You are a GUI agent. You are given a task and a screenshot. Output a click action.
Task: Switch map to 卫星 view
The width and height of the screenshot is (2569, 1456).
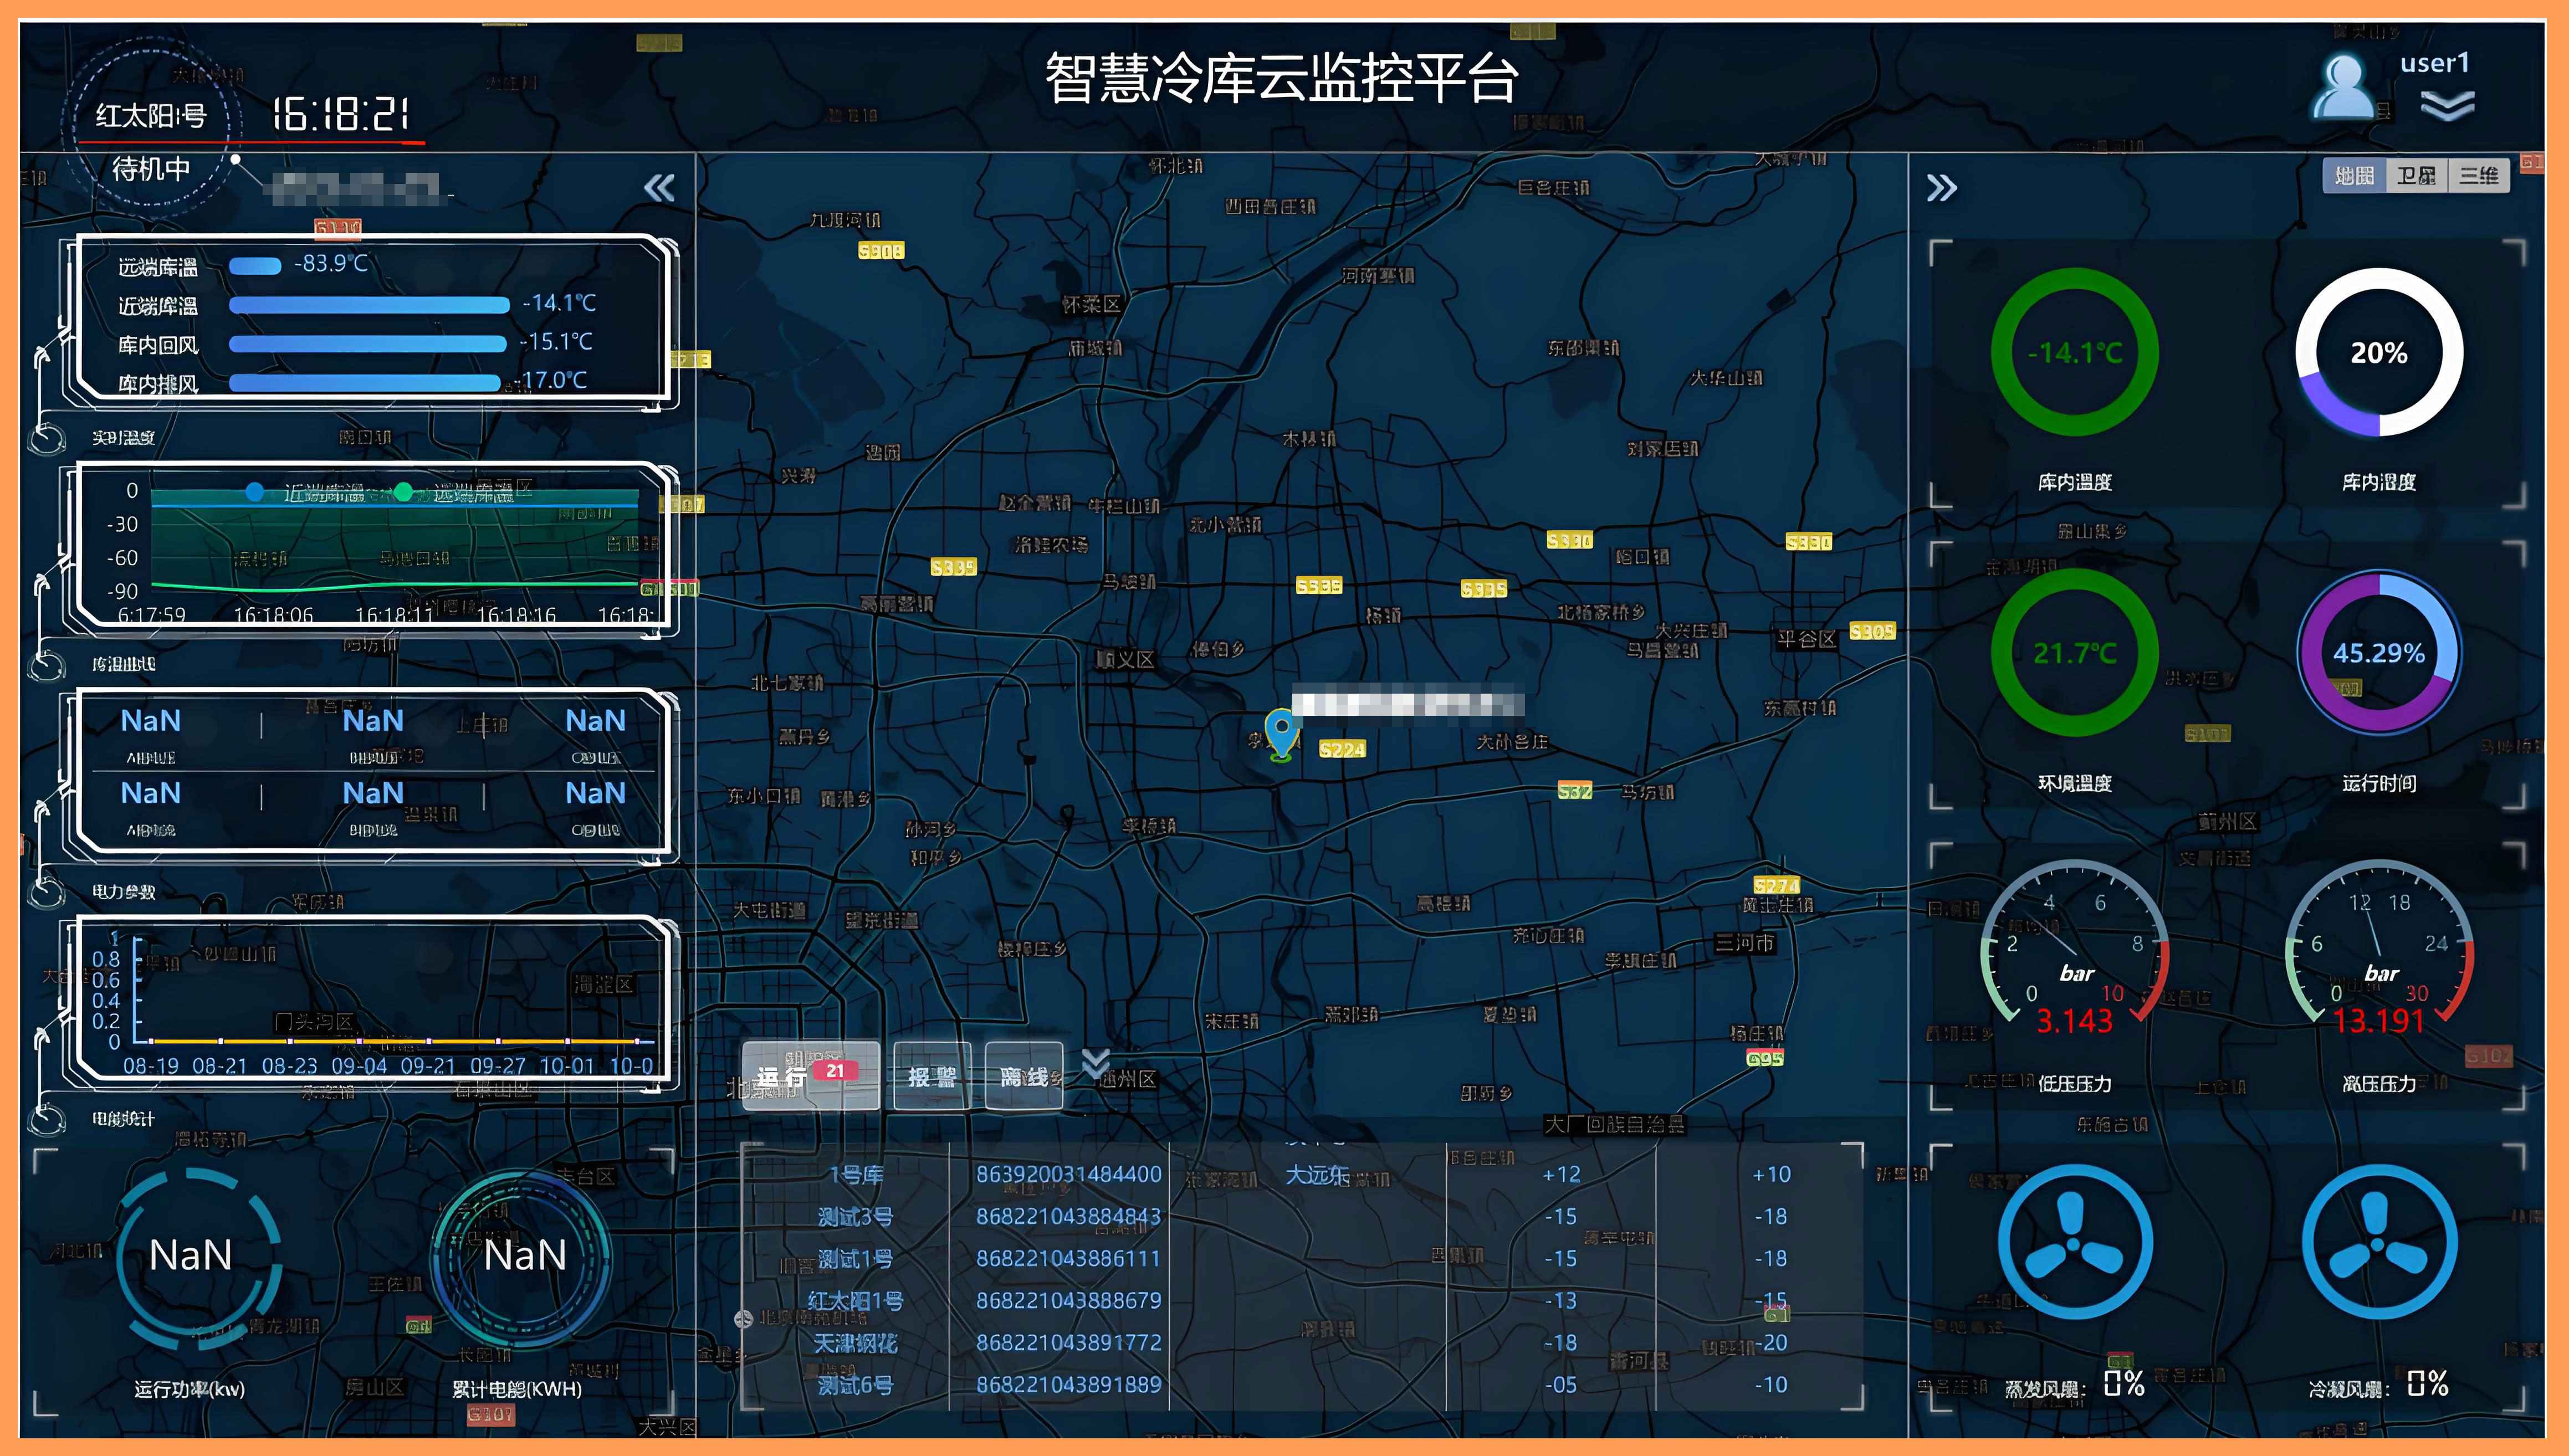(2416, 176)
